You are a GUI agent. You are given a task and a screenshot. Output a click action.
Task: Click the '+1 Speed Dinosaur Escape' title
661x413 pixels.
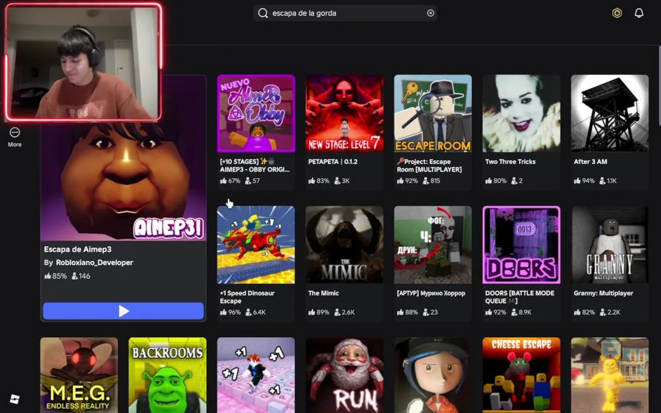tap(247, 297)
